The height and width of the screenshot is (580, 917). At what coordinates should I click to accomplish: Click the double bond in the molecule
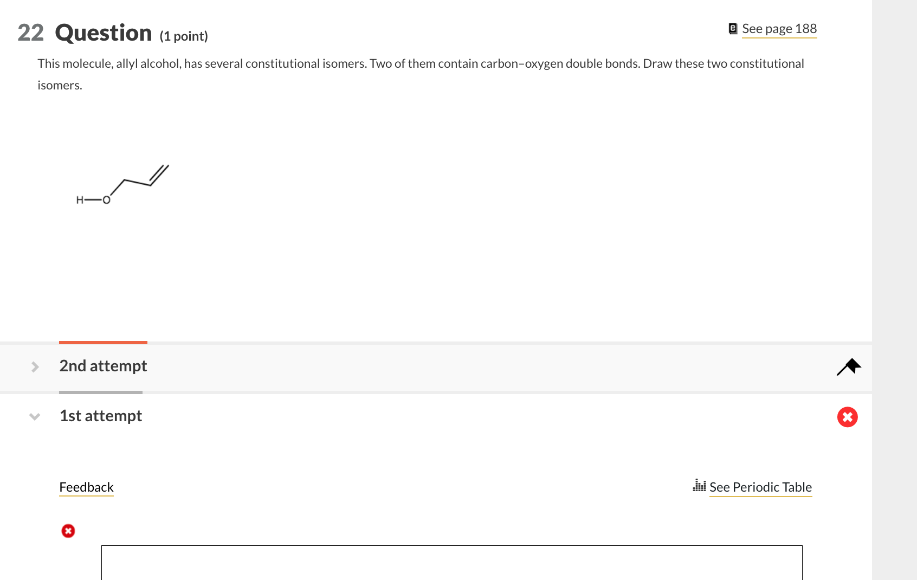tap(159, 175)
